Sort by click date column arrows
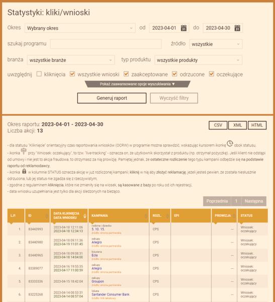 (x=84, y=216)
